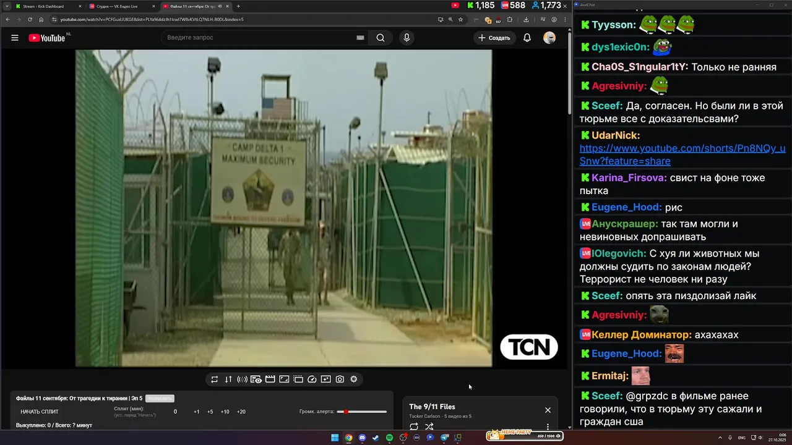Click the loop icon in the player toolbar
This screenshot has width=792, height=445.
click(x=214, y=379)
